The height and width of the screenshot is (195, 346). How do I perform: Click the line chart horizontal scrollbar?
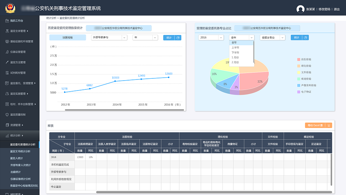(x=124, y=110)
